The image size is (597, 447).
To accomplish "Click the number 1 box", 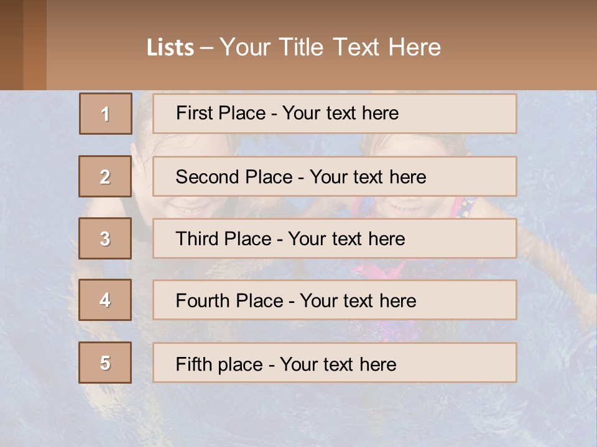I will coord(105,114).
